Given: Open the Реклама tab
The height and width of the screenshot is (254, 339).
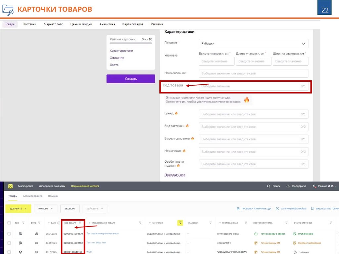Looking at the screenshot, I should click(157, 24).
